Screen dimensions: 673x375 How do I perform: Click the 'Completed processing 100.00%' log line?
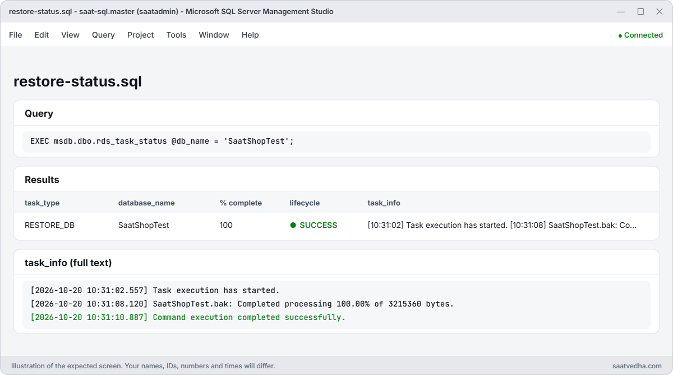pos(242,304)
